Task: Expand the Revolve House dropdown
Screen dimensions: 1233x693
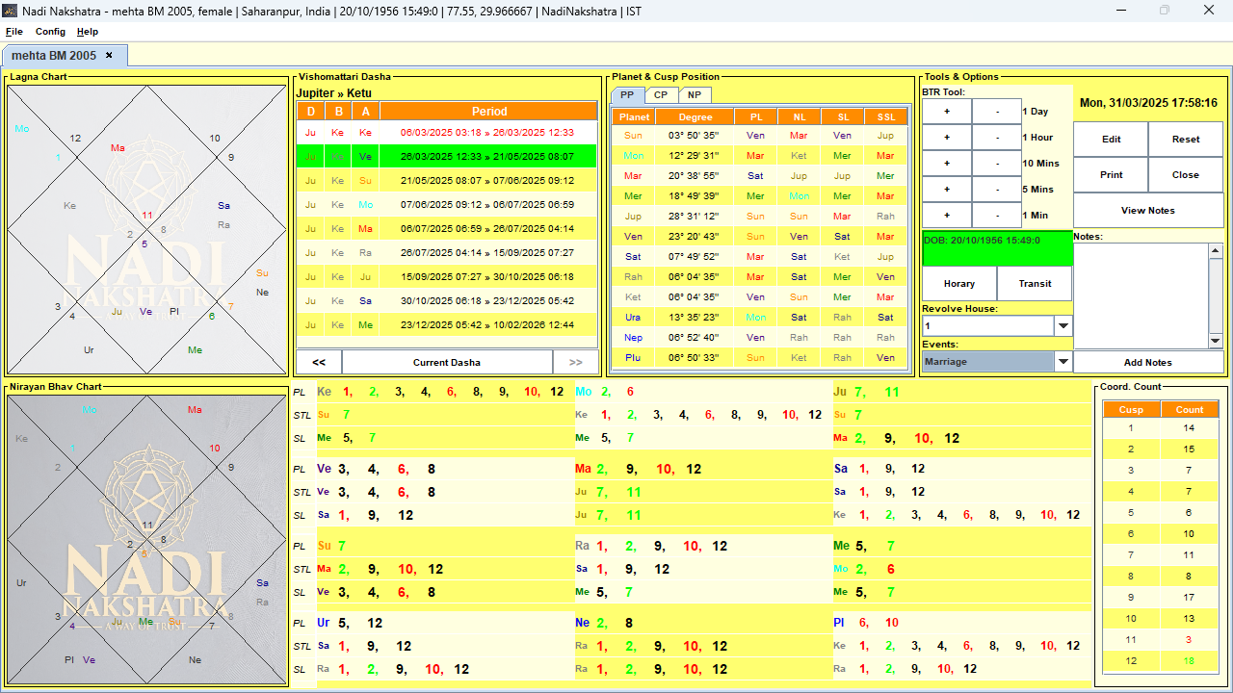Action: (1063, 326)
